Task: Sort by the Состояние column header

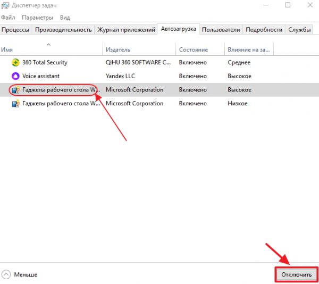Action: click(194, 49)
